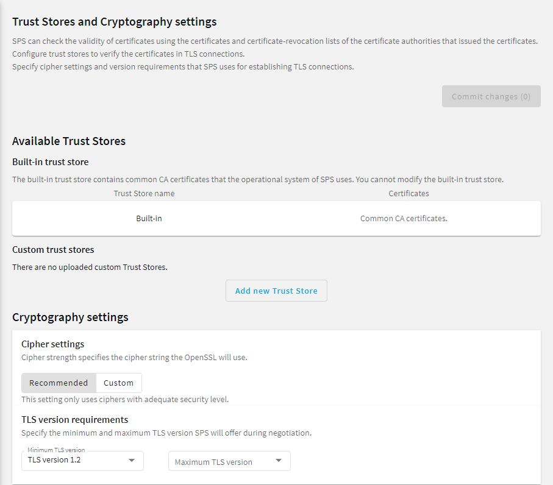Click the Maximum TLS version dropdown arrow
The width and height of the screenshot is (553, 485).
click(279, 461)
